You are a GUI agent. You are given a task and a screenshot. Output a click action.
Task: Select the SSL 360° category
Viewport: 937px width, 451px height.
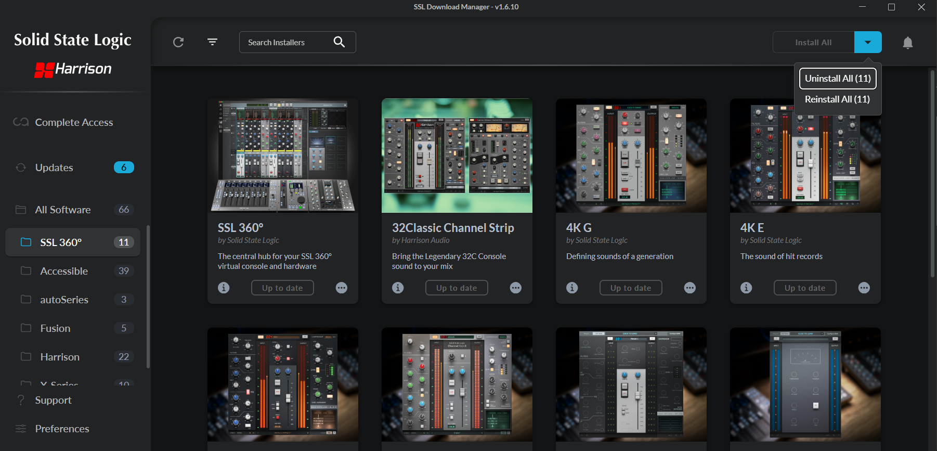click(73, 242)
